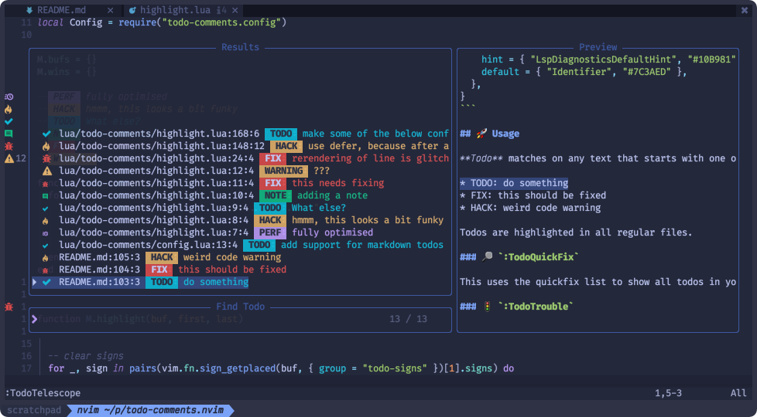Click the note icon on the highlight.lua:10:4 result
The height and width of the screenshot is (417, 757).
46,196
